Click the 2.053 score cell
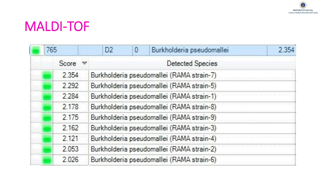The image size is (318, 179). 70,149
